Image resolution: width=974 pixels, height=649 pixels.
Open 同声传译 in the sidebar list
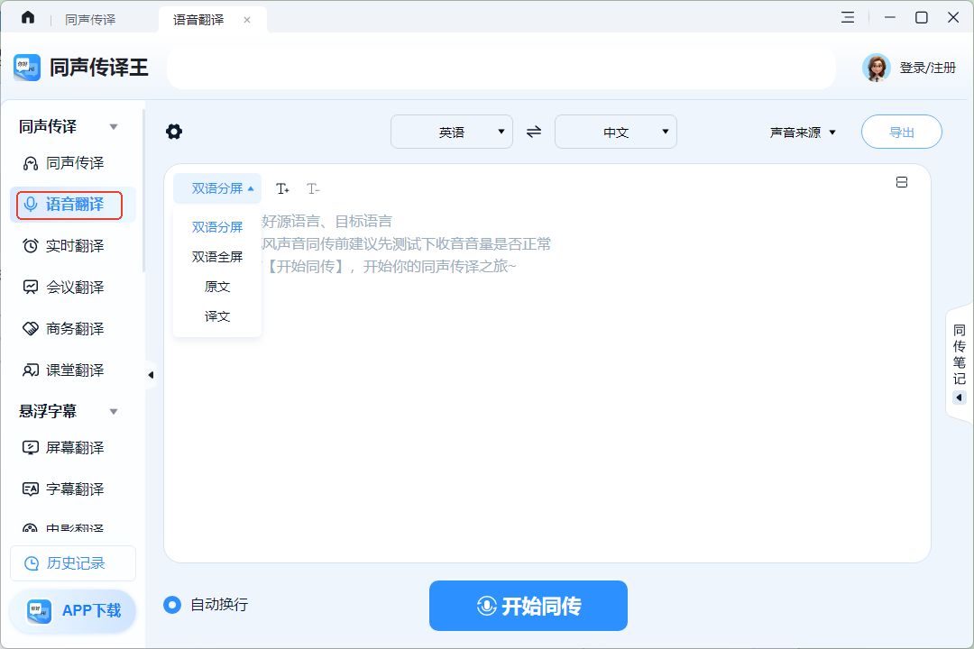[75, 163]
